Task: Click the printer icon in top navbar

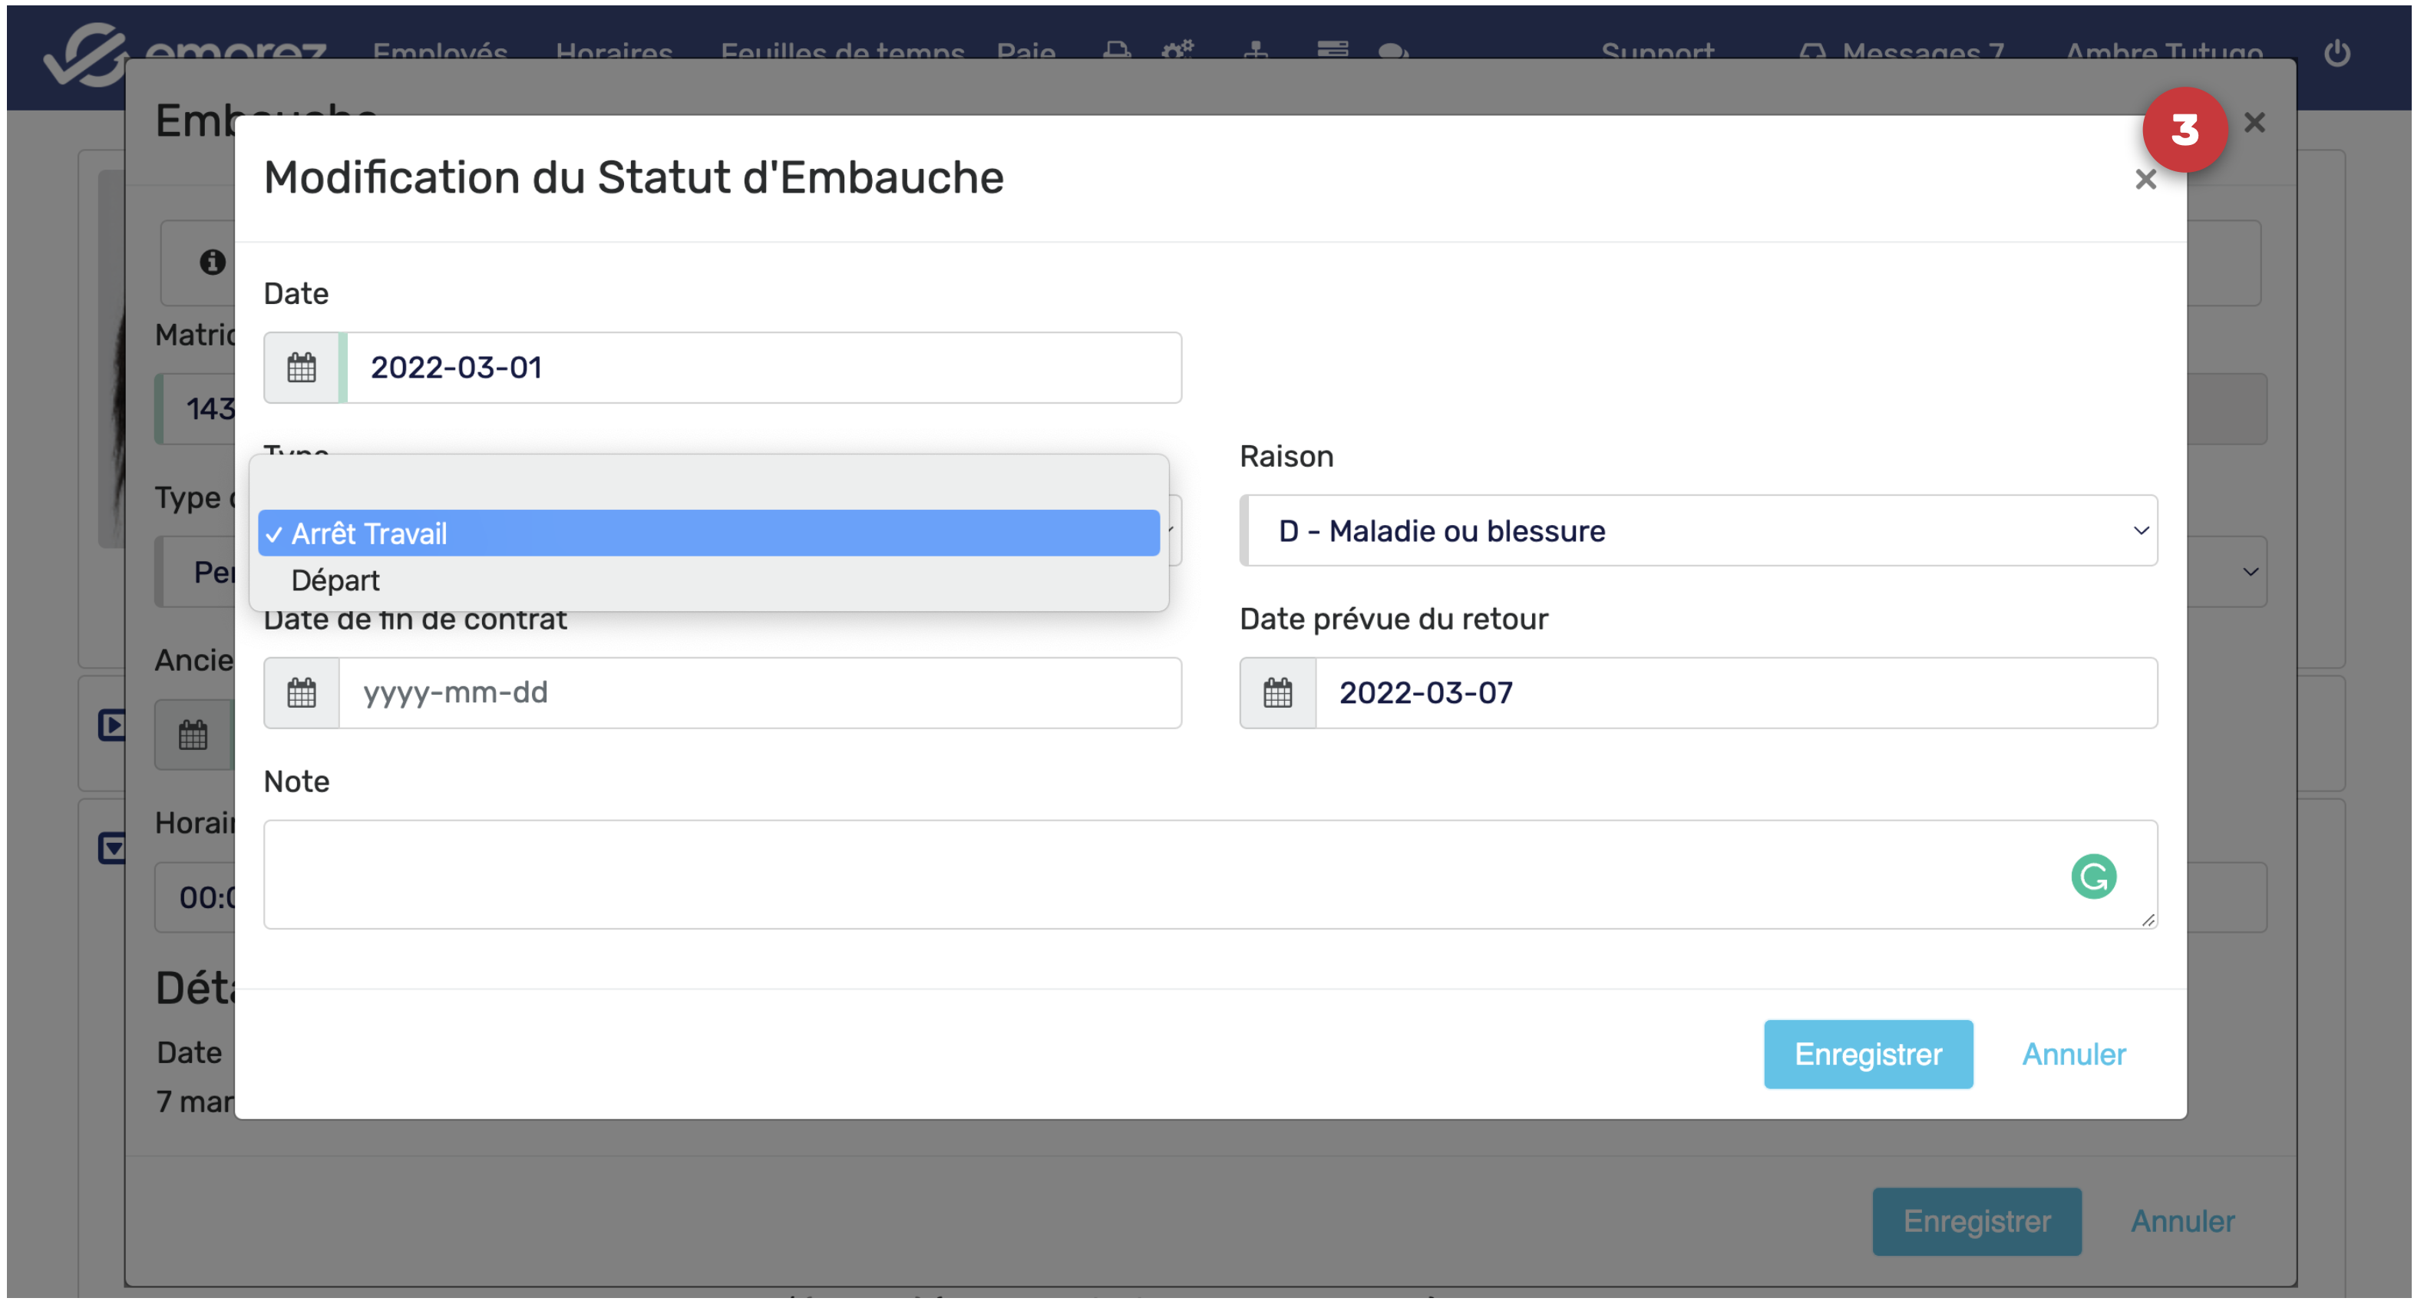Action: [1116, 51]
